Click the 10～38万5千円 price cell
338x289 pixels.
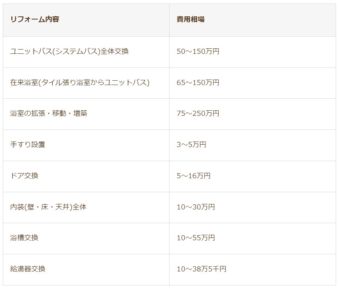pos(201,269)
